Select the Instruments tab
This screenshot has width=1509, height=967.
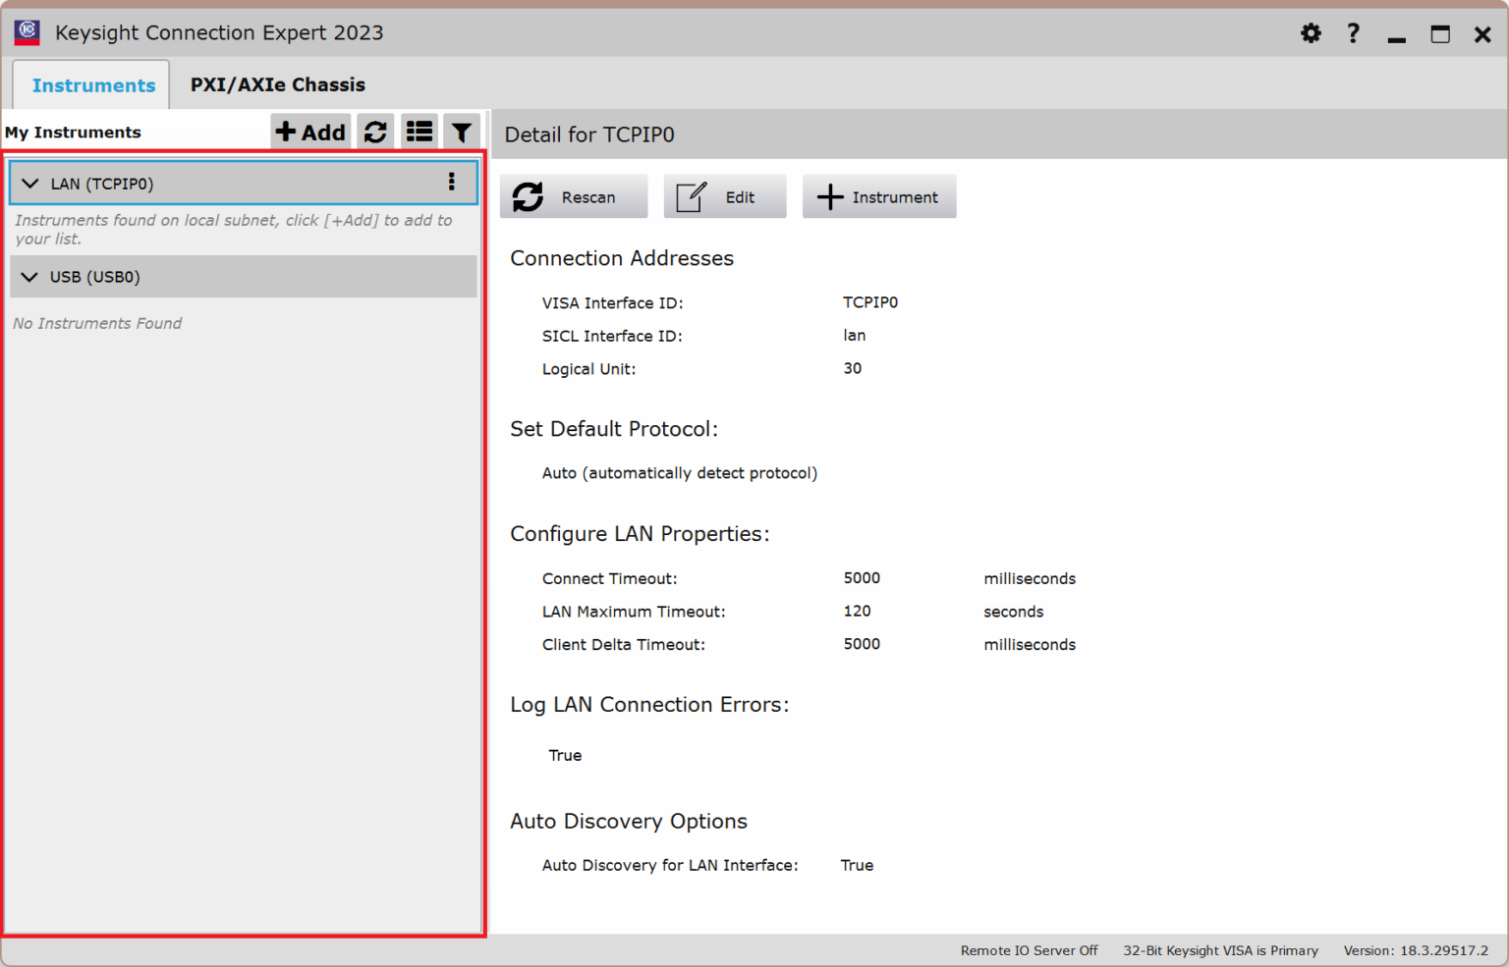coord(93,85)
